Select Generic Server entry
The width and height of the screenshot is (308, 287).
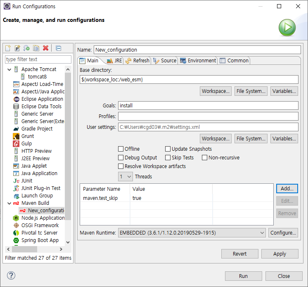37,114
